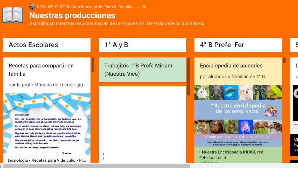Click 4° B Profe Fer column scrollbar
Viewport: 298px width, 170px height.
[284, 60]
